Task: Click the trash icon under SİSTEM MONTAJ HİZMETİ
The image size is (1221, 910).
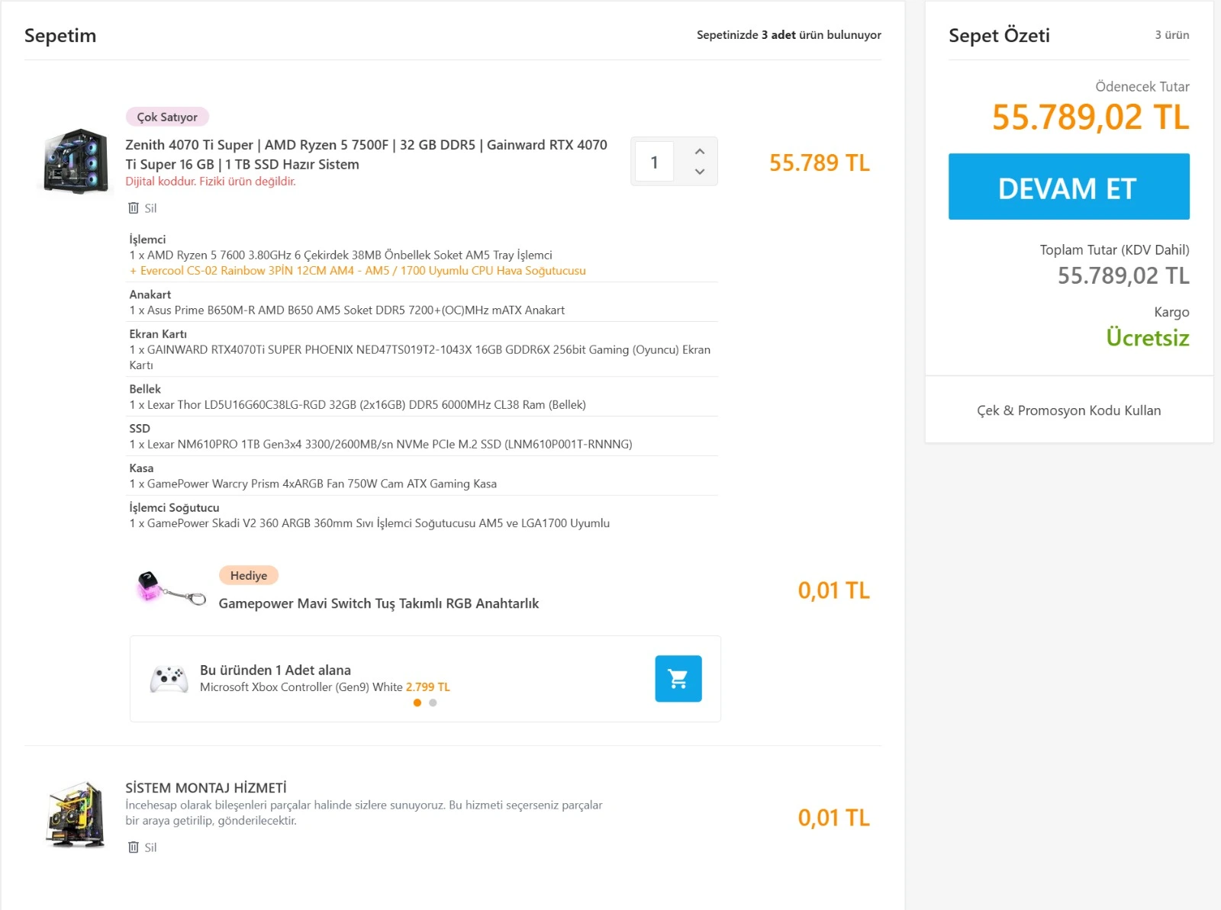Action: click(x=134, y=847)
